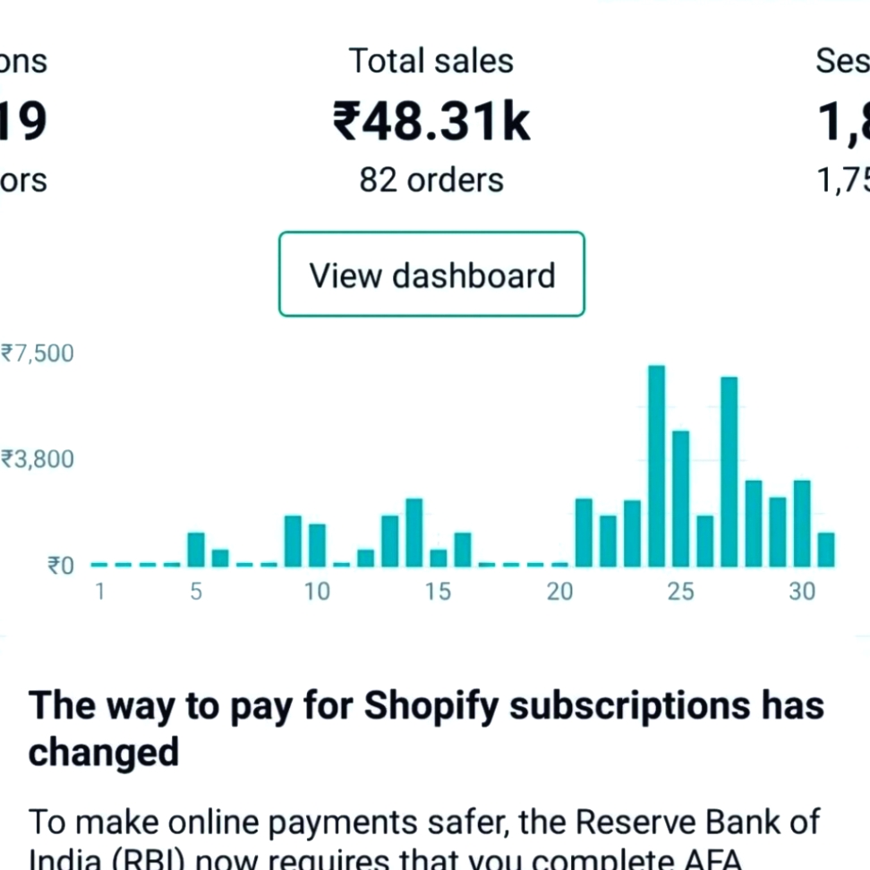Click the ₹7,500 y-axis label

pyautogui.click(x=38, y=354)
